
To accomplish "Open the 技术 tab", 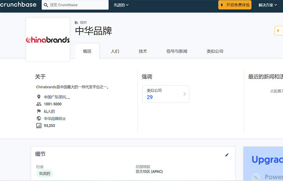I will 143,51.
